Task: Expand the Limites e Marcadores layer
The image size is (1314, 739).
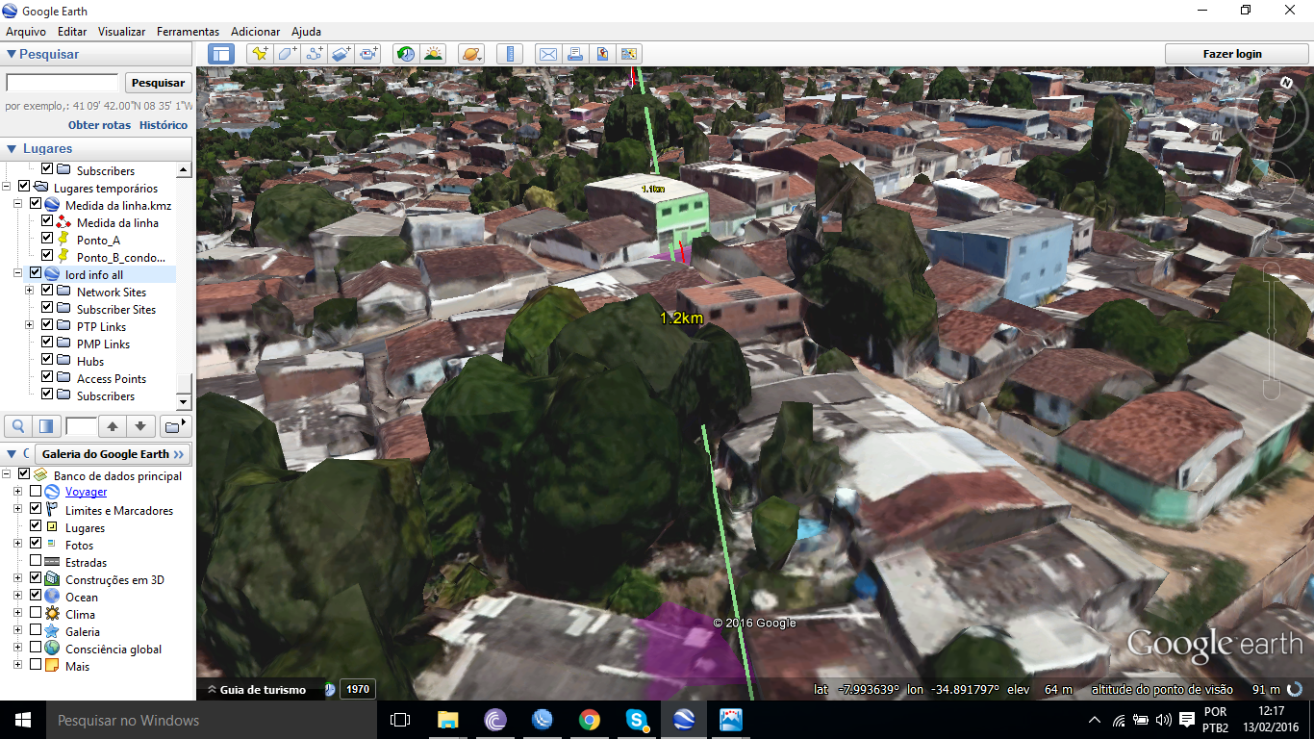Action: tap(17, 510)
